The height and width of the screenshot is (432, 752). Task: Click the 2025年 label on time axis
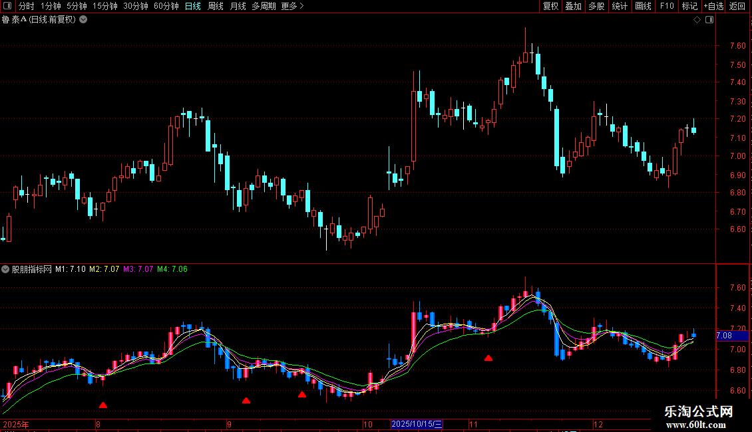16,424
